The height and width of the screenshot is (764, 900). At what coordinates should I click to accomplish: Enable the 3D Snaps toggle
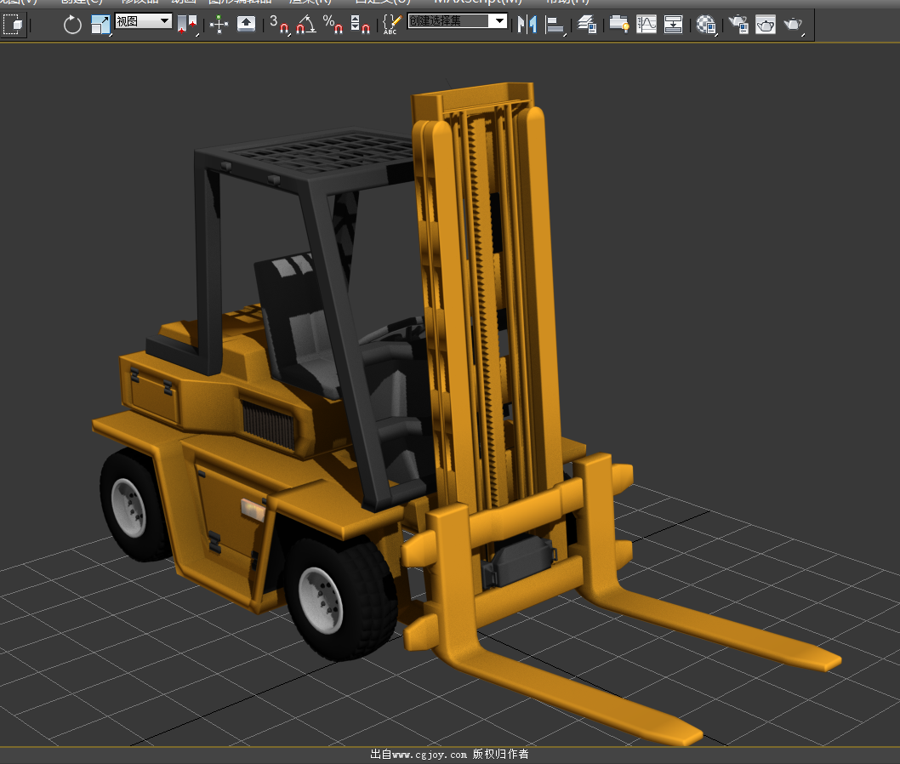pos(280,24)
